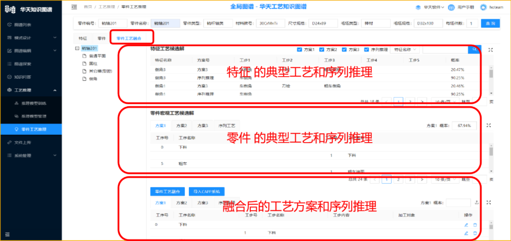This screenshot has width=511, height=241.
Task: Switch to the 零件 tab
Action: click(102, 38)
